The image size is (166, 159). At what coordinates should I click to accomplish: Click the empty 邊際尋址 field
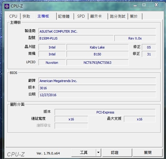point(71,126)
